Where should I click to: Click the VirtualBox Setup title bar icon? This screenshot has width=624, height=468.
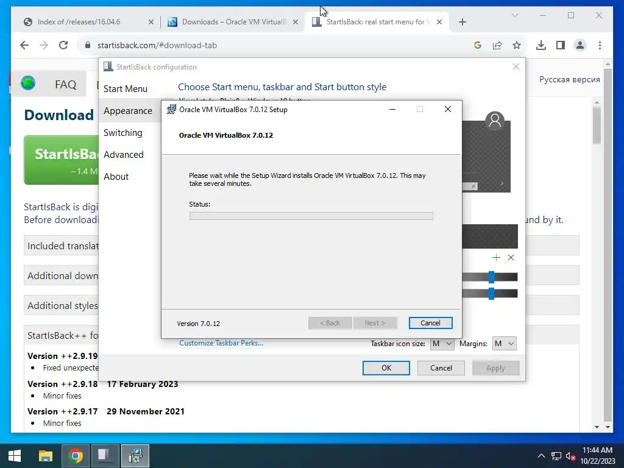click(x=171, y=110)
